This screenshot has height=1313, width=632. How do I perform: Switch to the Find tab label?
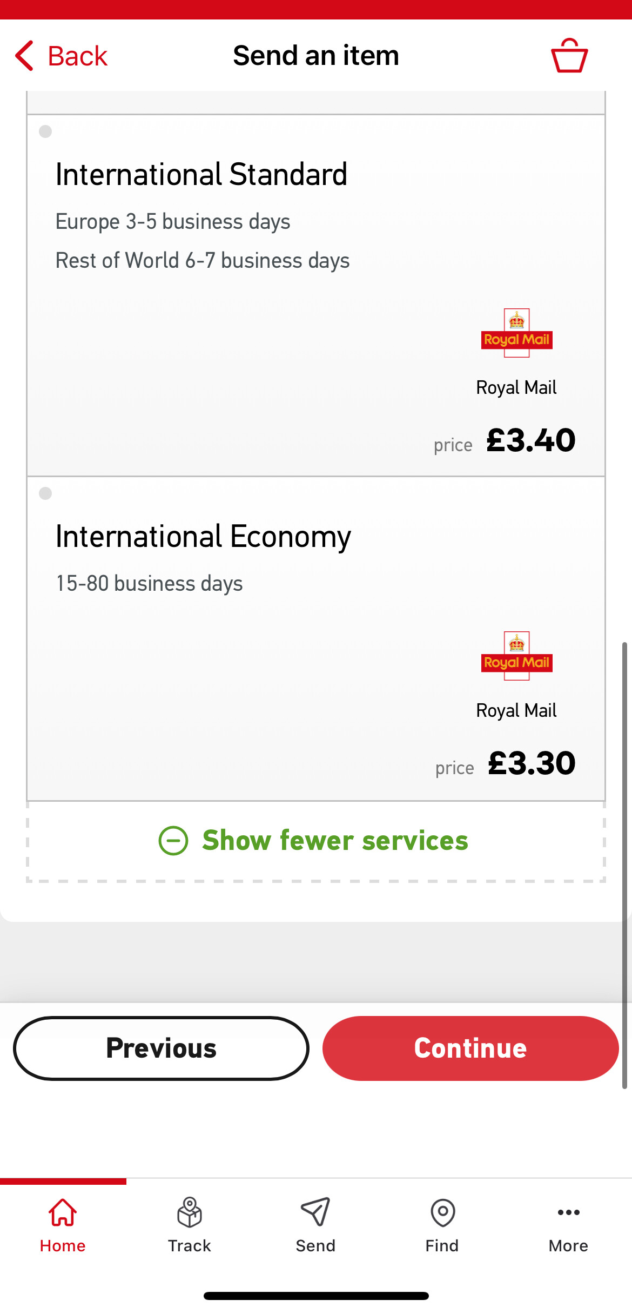pos(442,1246)
